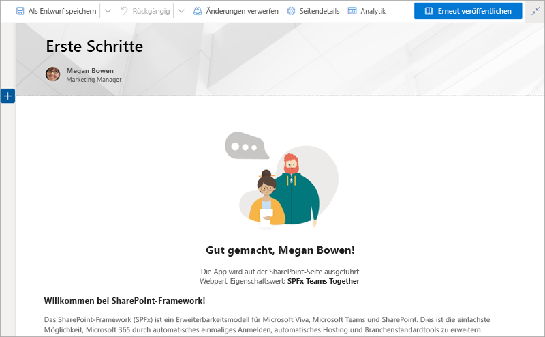The image size is (545, 337).
Task: Click the SPFx Teams Together property value
Action: pyautogui.click(x=323, y=281)
